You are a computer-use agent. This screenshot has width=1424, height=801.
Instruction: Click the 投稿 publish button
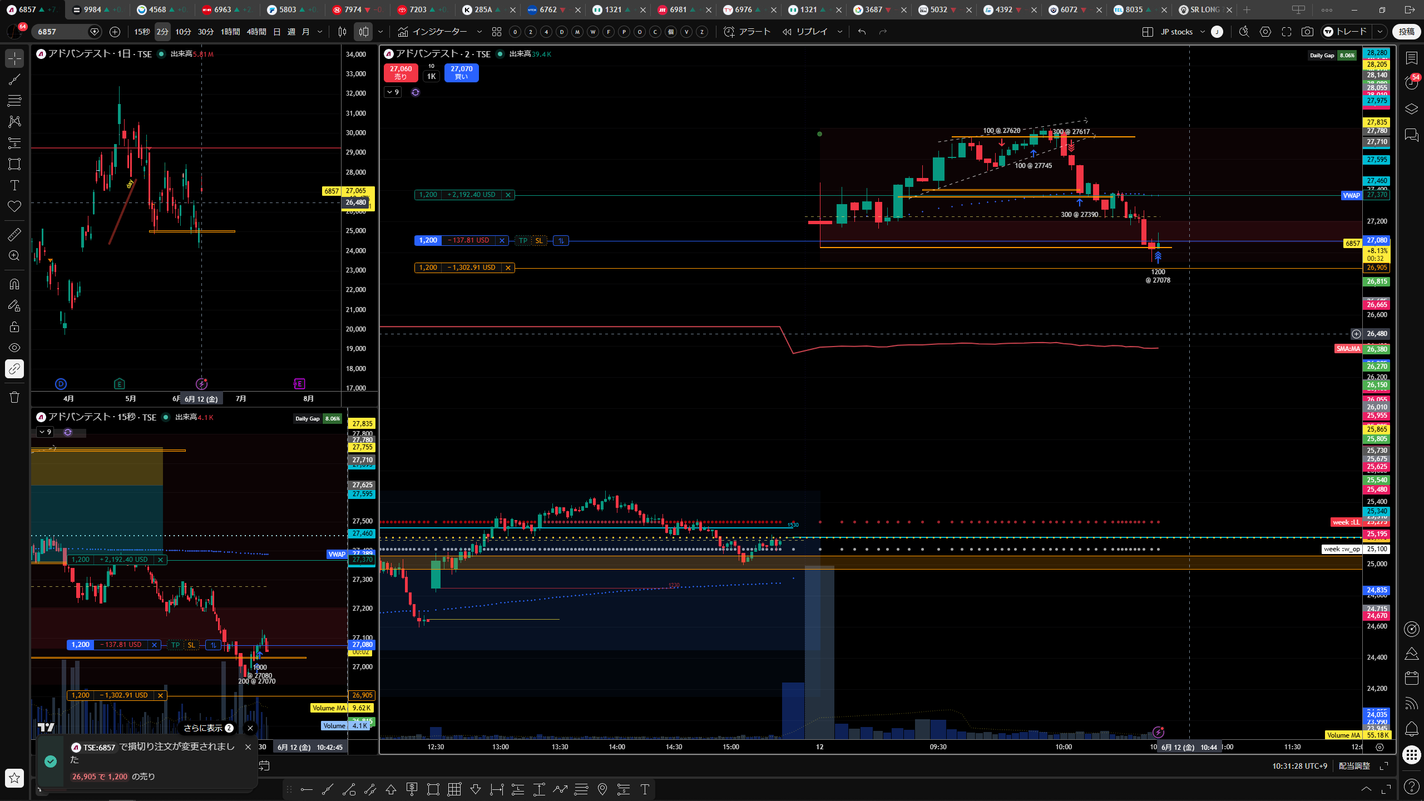coord(1407,32)
